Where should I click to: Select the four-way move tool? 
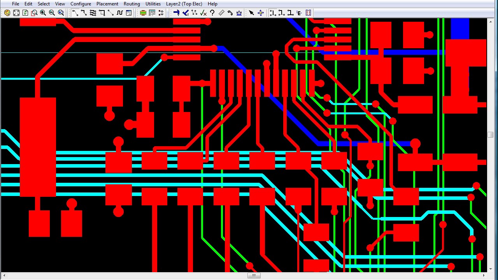click(x=260, y=13)
